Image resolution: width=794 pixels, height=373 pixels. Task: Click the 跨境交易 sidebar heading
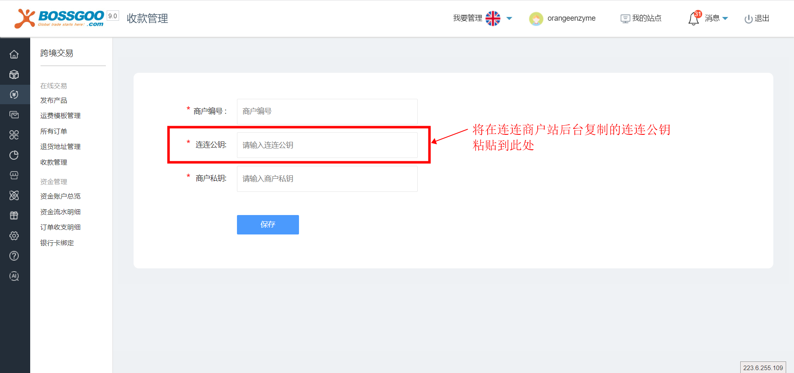[x=57, y=53]
